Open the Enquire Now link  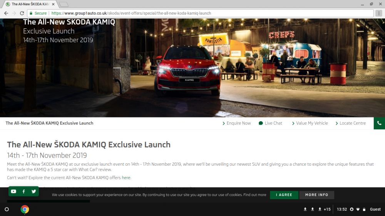pos(236,123)
